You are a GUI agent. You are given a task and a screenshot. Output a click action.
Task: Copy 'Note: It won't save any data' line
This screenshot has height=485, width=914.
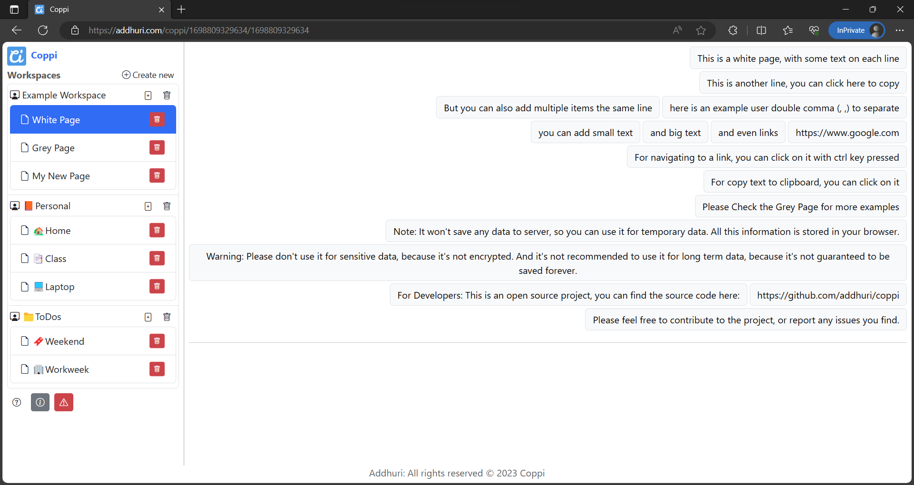[x=646, y=232]
